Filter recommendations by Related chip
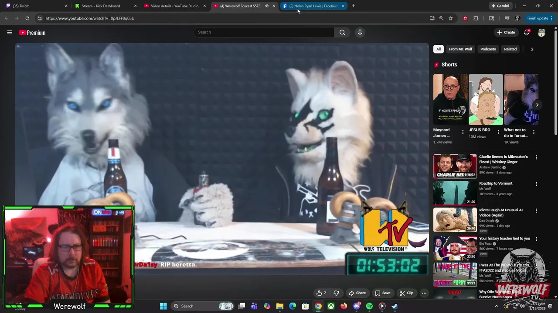Screen dimensions: 558x313 point(510,49)
